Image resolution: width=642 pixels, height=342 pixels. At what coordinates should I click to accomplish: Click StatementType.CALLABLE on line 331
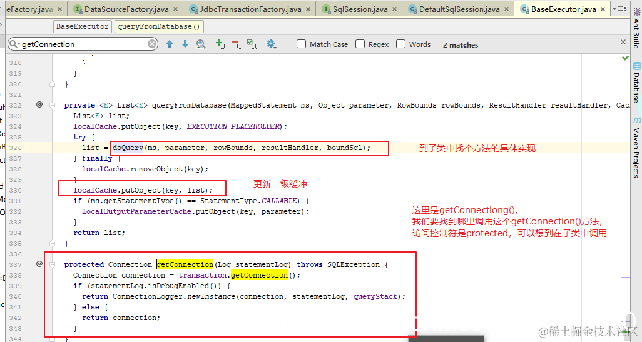click(248, 201)
